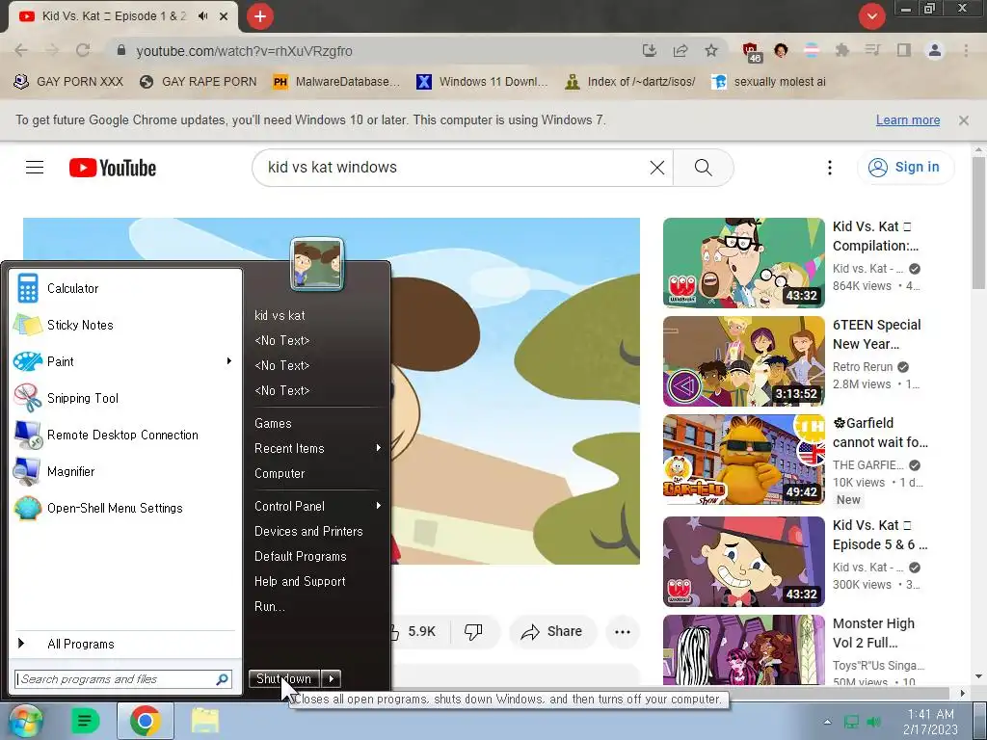Open more actions under the video
Image resolution: width=987 pixels, height=740 pixels.
point(623,632)
